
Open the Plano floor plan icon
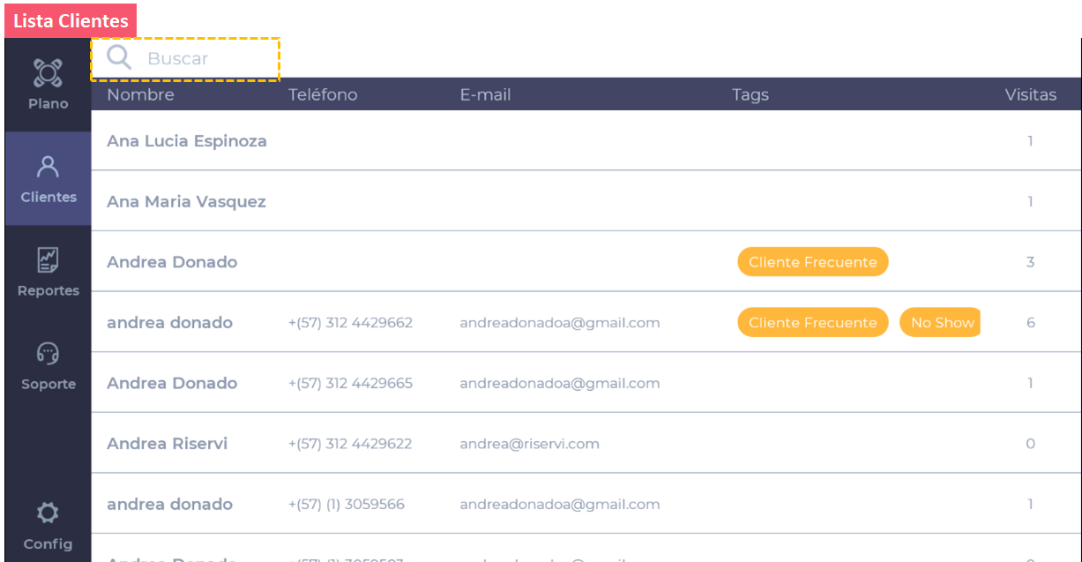pos(48,73)
